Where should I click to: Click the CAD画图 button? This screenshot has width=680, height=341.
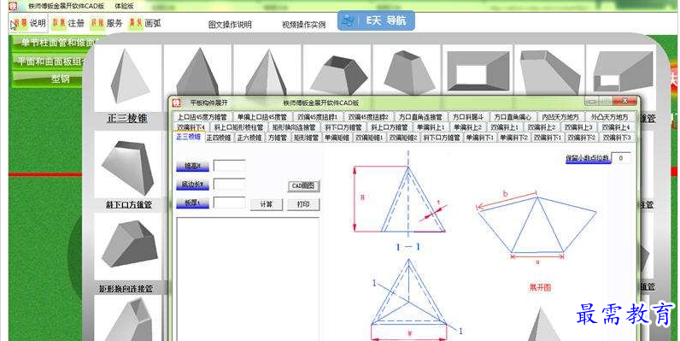click(x=303, y=186)
